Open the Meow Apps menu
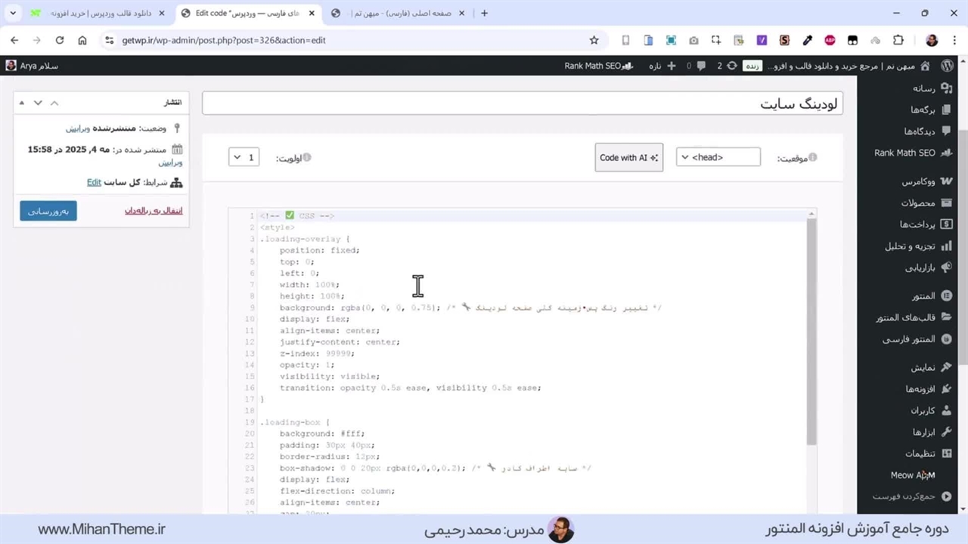Image resolution: width=968 pixels, height=544 pixels. tap(911, 475)
